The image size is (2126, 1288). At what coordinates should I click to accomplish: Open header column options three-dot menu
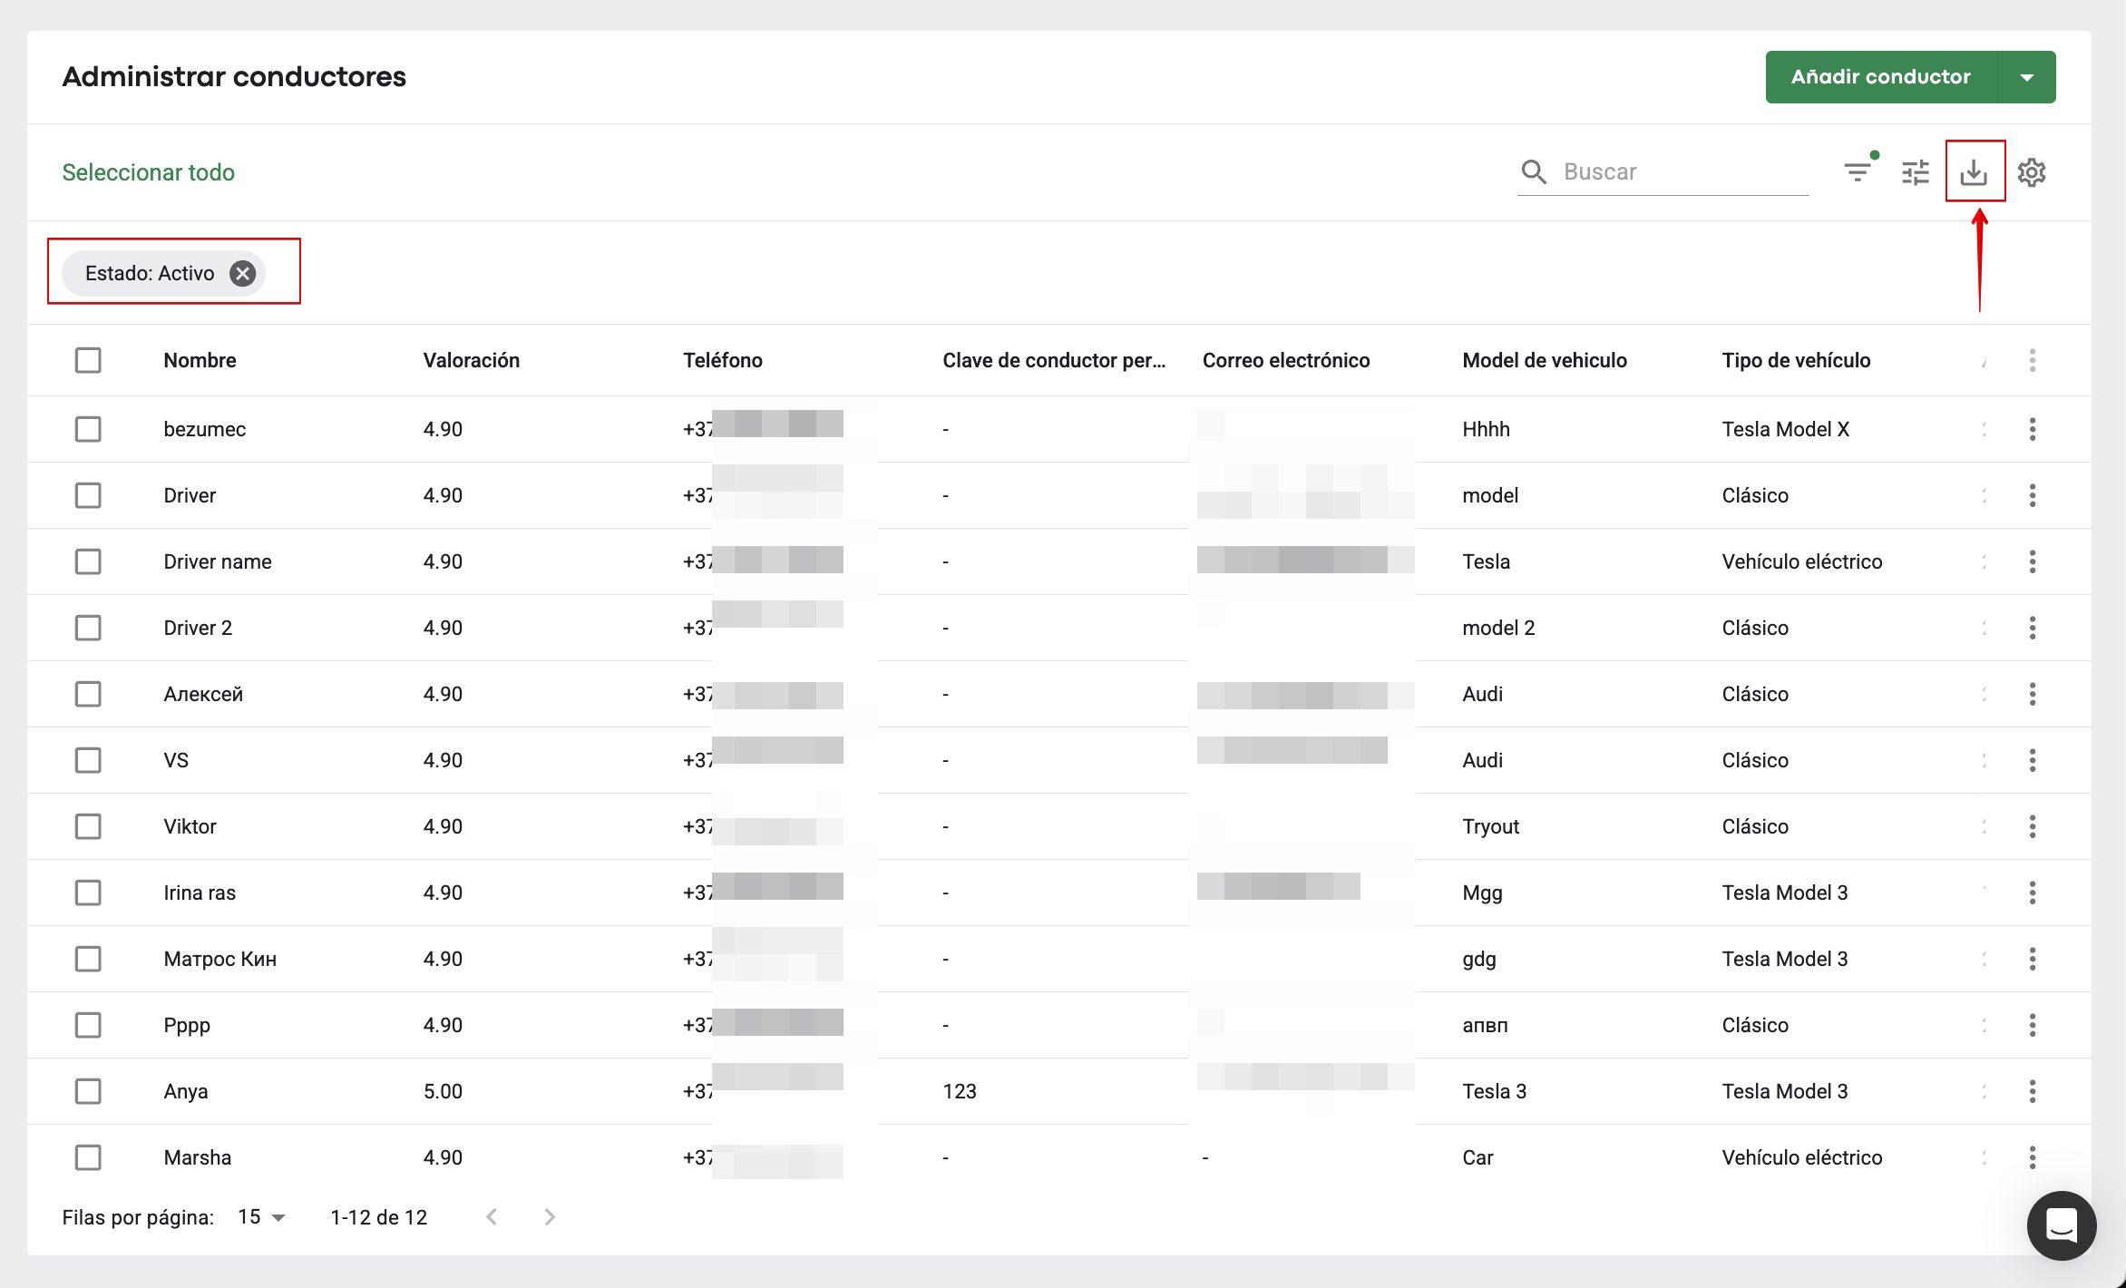tap(2033, 360)
